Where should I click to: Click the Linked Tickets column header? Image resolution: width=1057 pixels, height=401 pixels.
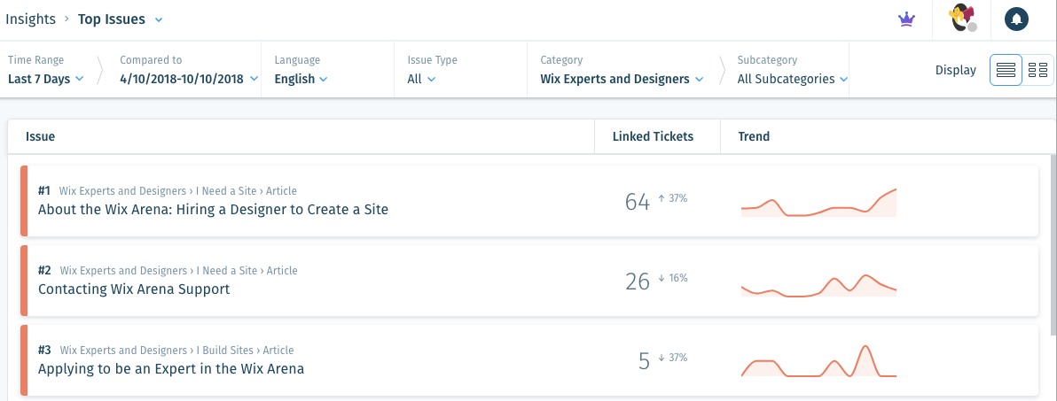point(653,136)
